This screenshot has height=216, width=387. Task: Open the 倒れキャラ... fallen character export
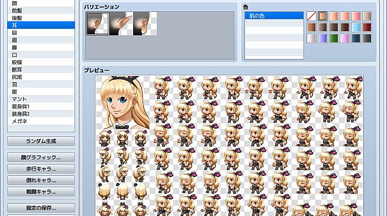click(x=41, y=180)
